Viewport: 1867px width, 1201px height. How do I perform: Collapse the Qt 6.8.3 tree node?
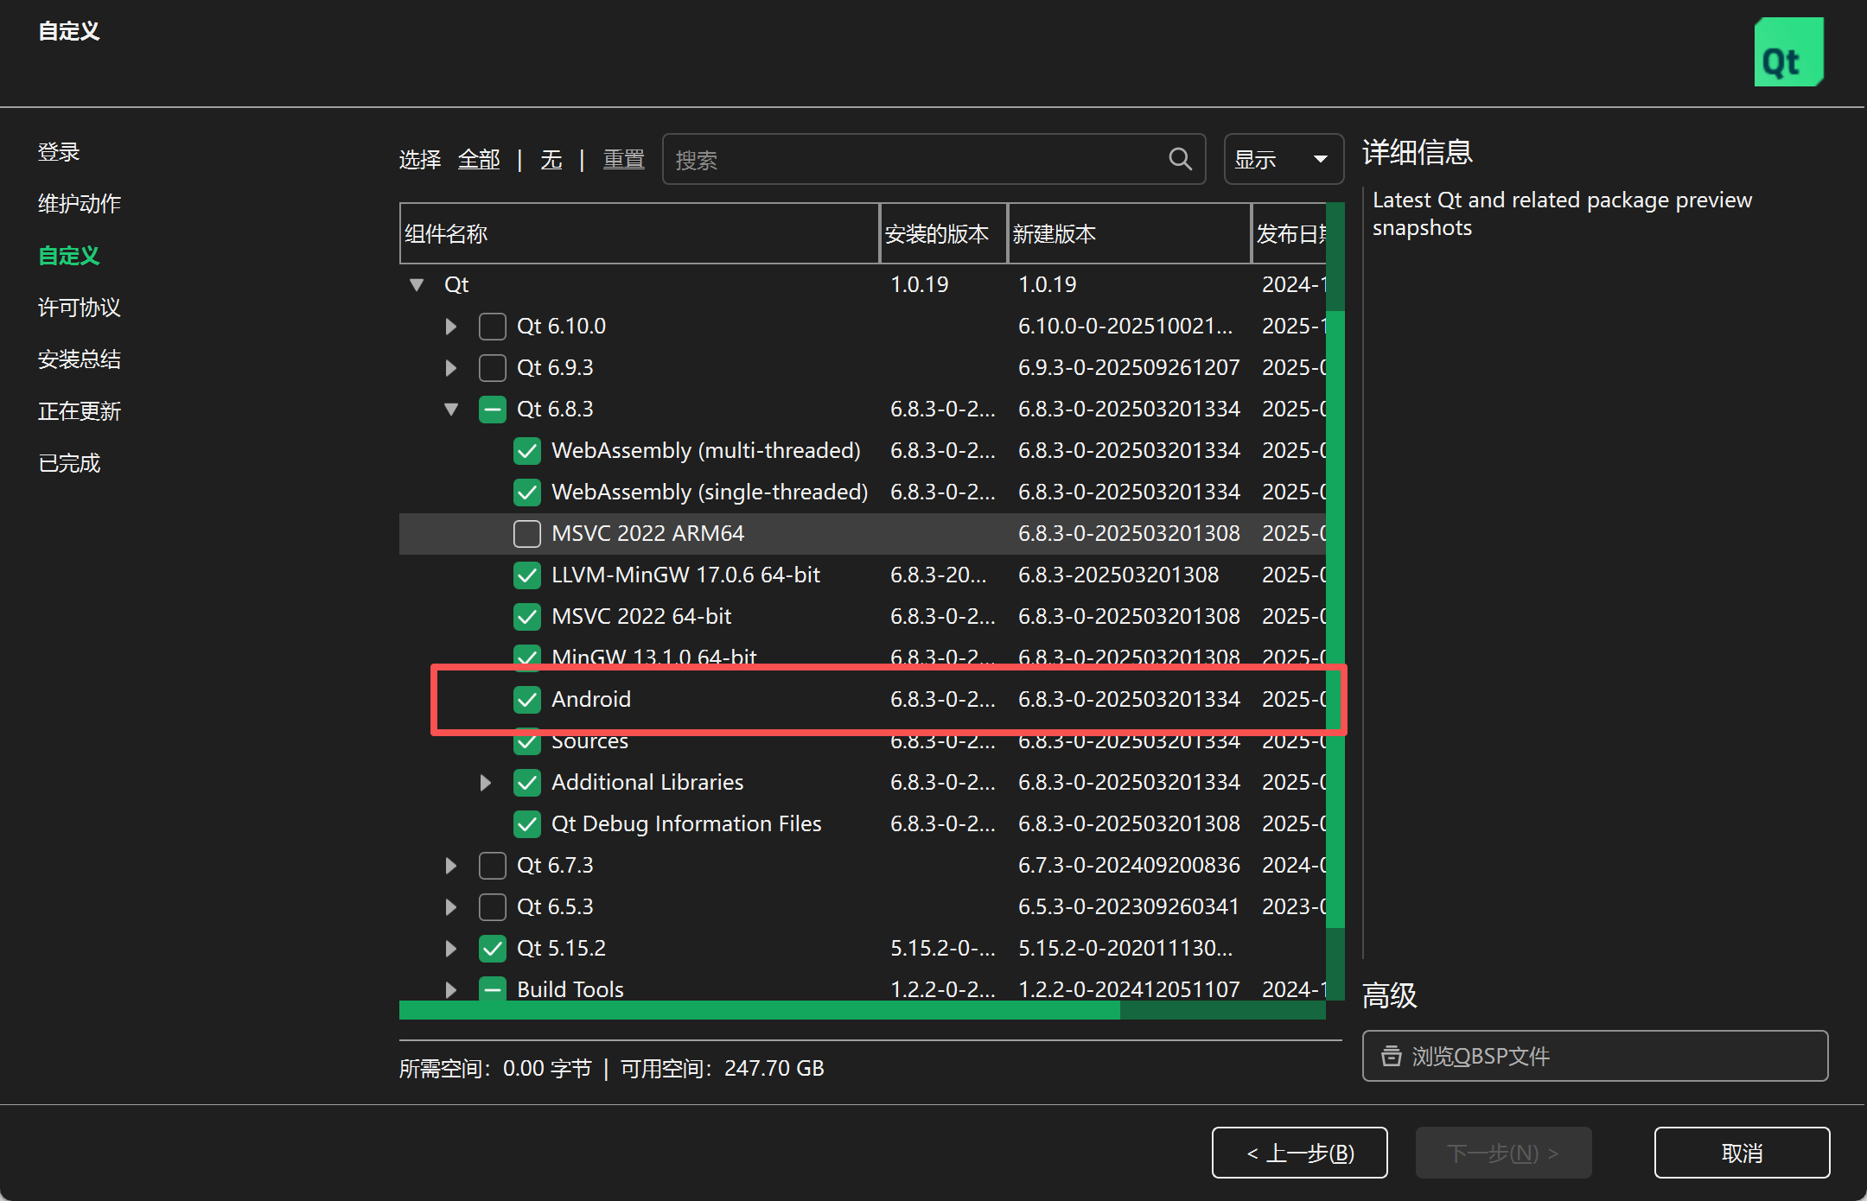pyautogui.click(x=451, y=409)
